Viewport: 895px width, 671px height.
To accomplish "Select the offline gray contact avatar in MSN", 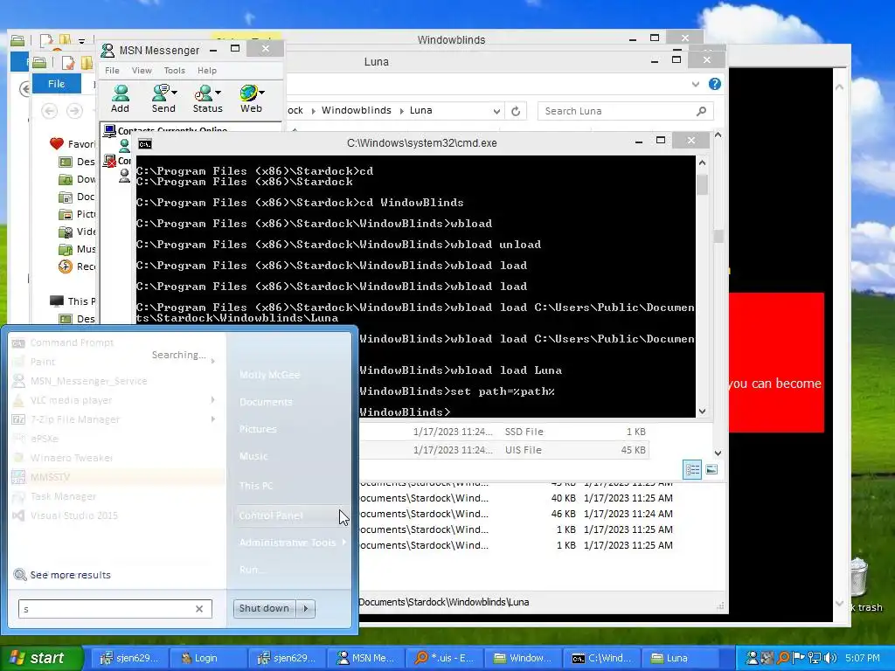I will [x=124, y=176].
